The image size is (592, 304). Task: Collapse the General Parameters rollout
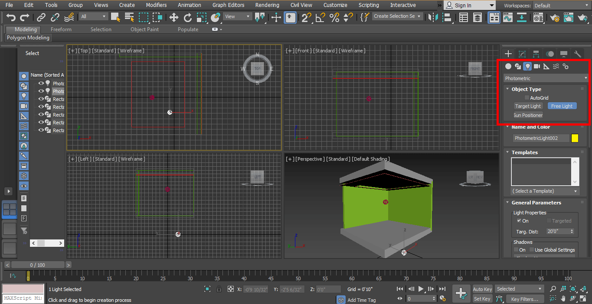(536, 203)
